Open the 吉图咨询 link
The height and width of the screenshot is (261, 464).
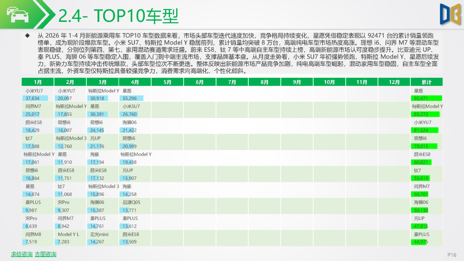(46, 254)
